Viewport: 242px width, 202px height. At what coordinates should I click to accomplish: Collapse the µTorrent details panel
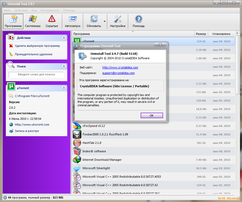64,88
